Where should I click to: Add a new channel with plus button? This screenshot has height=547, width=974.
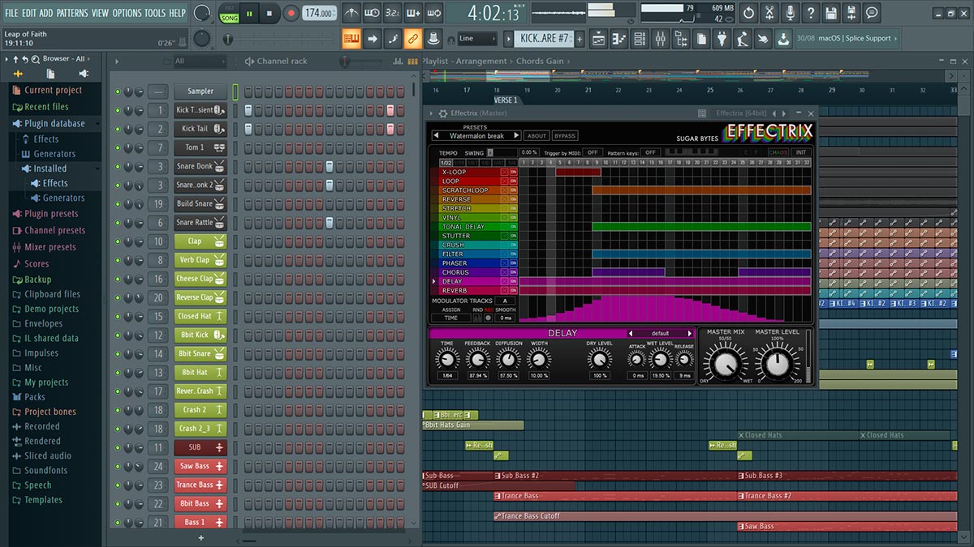tap(201, 538)
